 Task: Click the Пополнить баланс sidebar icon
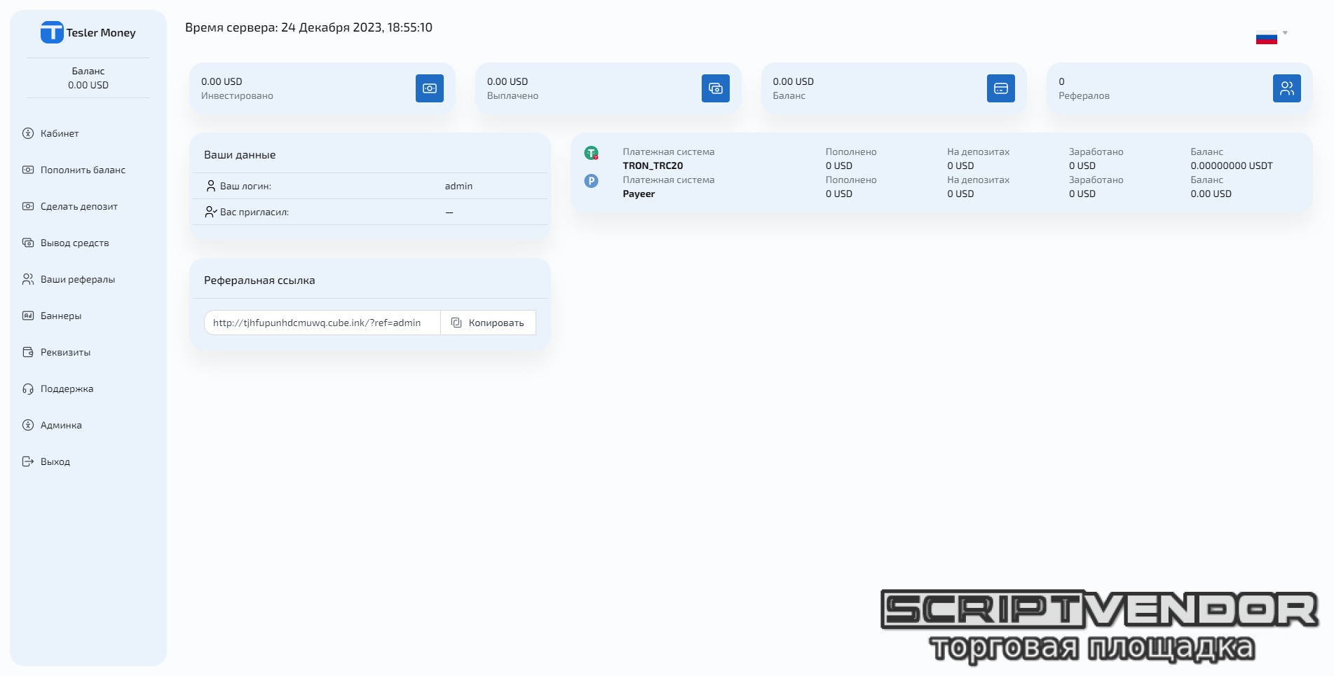coord(28,170)
